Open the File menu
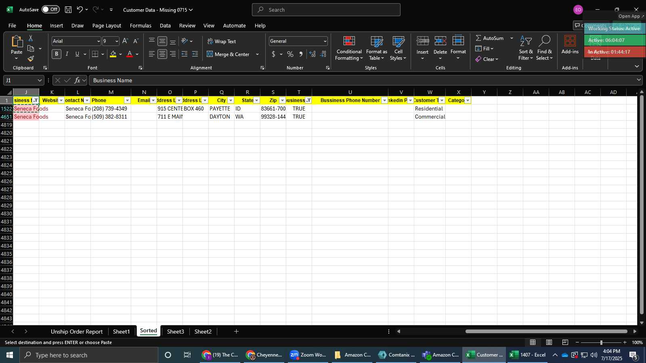The height and width of the screenshot is (363, 646). pyautogui.click(x=13, y=25)
